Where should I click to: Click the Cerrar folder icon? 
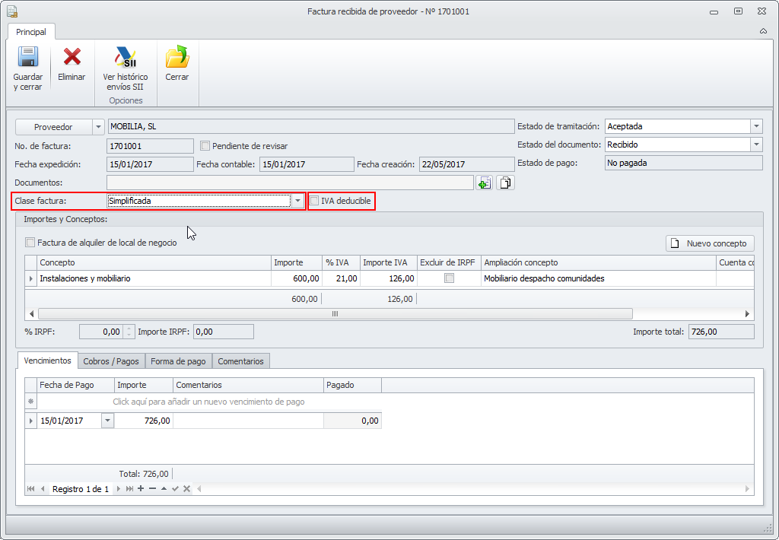(177, 58)
